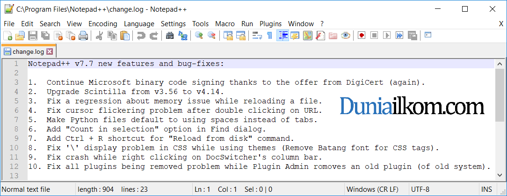Open the Macro menu

pyautogui.click(x=225, y=23)
